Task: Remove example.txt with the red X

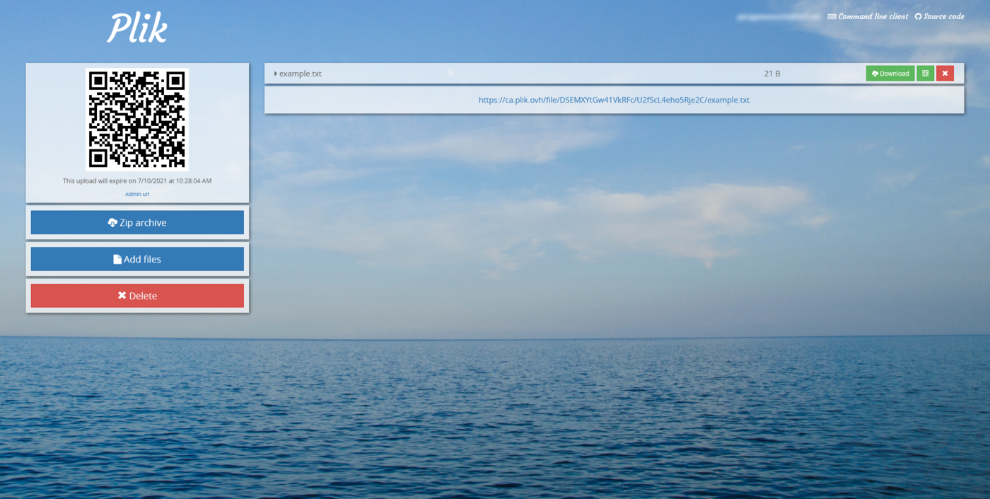Action: 945,74
